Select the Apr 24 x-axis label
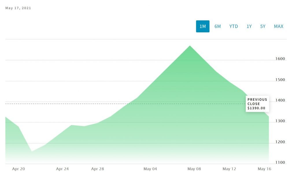Viewport: 296px width, 185px height. point(62,169)
